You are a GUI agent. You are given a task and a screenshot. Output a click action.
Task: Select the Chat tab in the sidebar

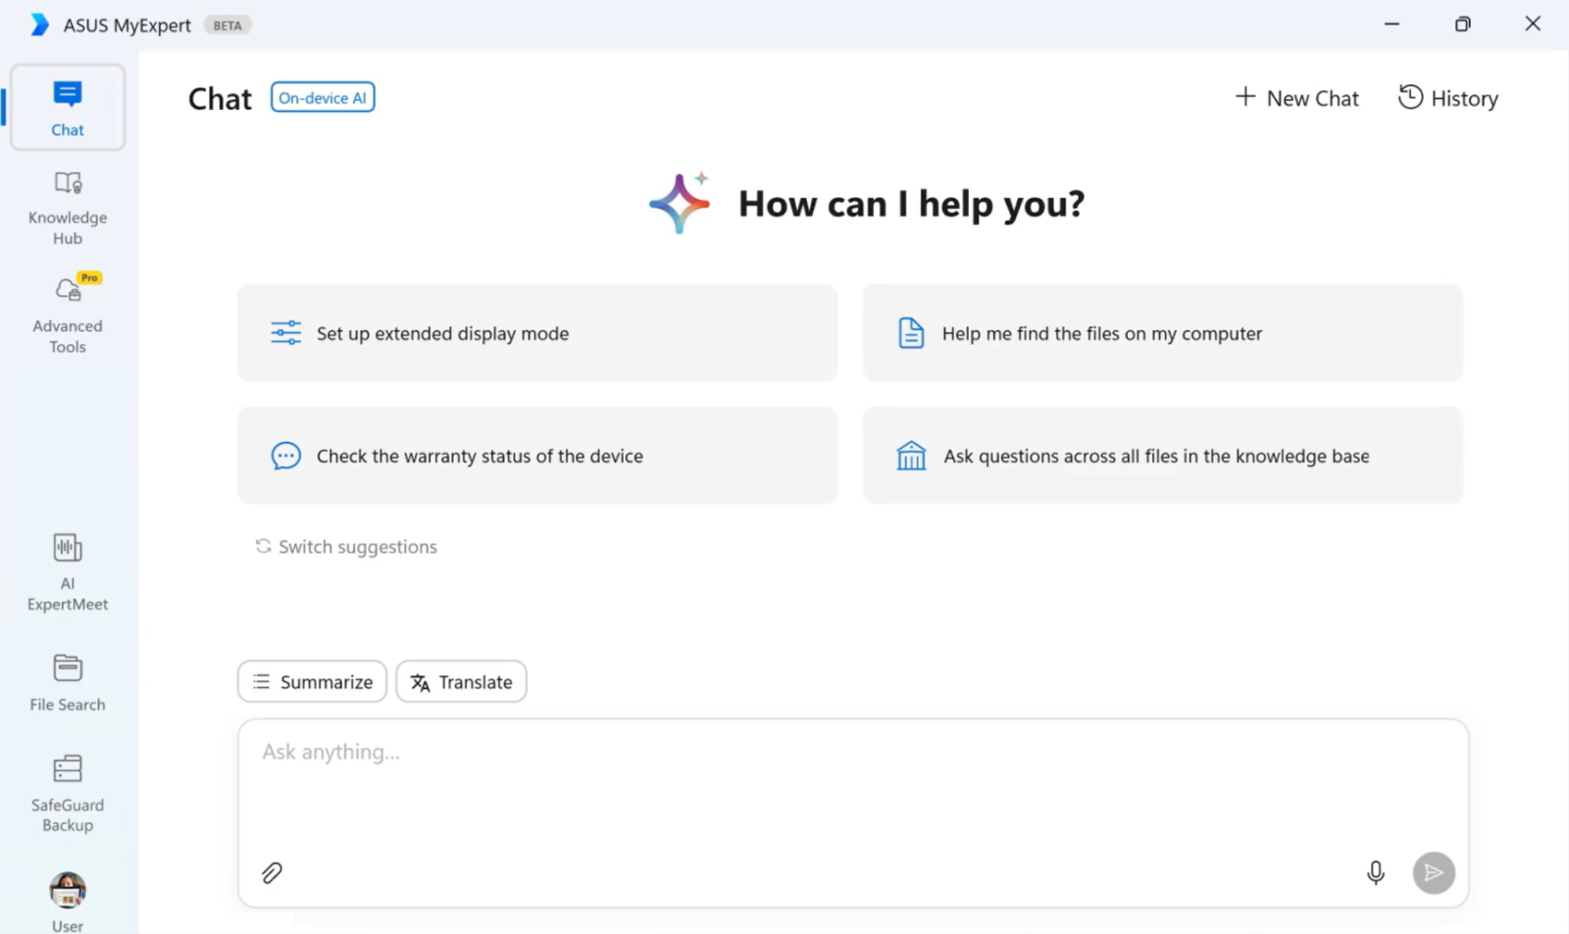point(68,108)
